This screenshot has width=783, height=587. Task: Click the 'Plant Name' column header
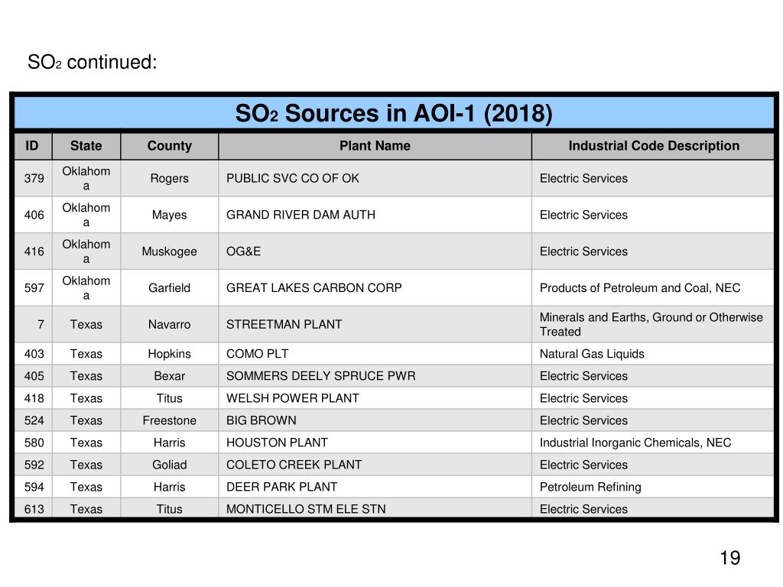pos(375,146)
